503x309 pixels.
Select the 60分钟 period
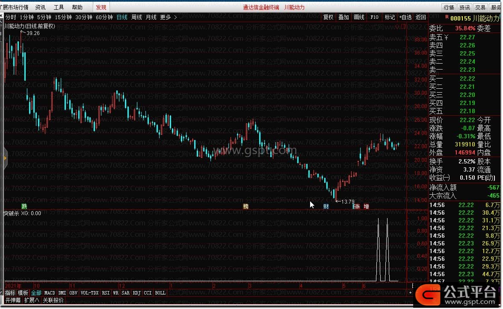pos(104,17)
